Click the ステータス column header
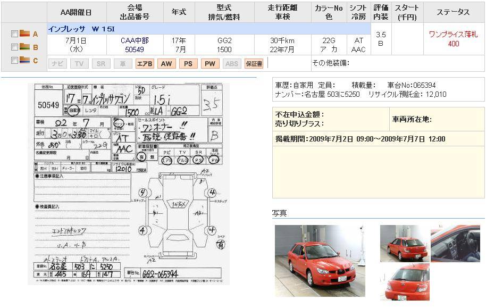This screenshot has height=308, width=486. tap(453, 12)
